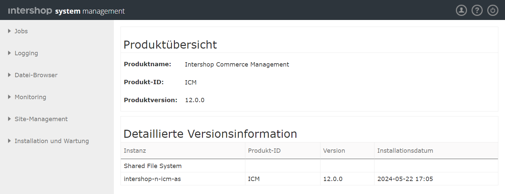Image resolution: width=505 pixels, height=194 pixels.
Task: Select Installation und Wartung in the sidebar
Action: pos(52,141)
